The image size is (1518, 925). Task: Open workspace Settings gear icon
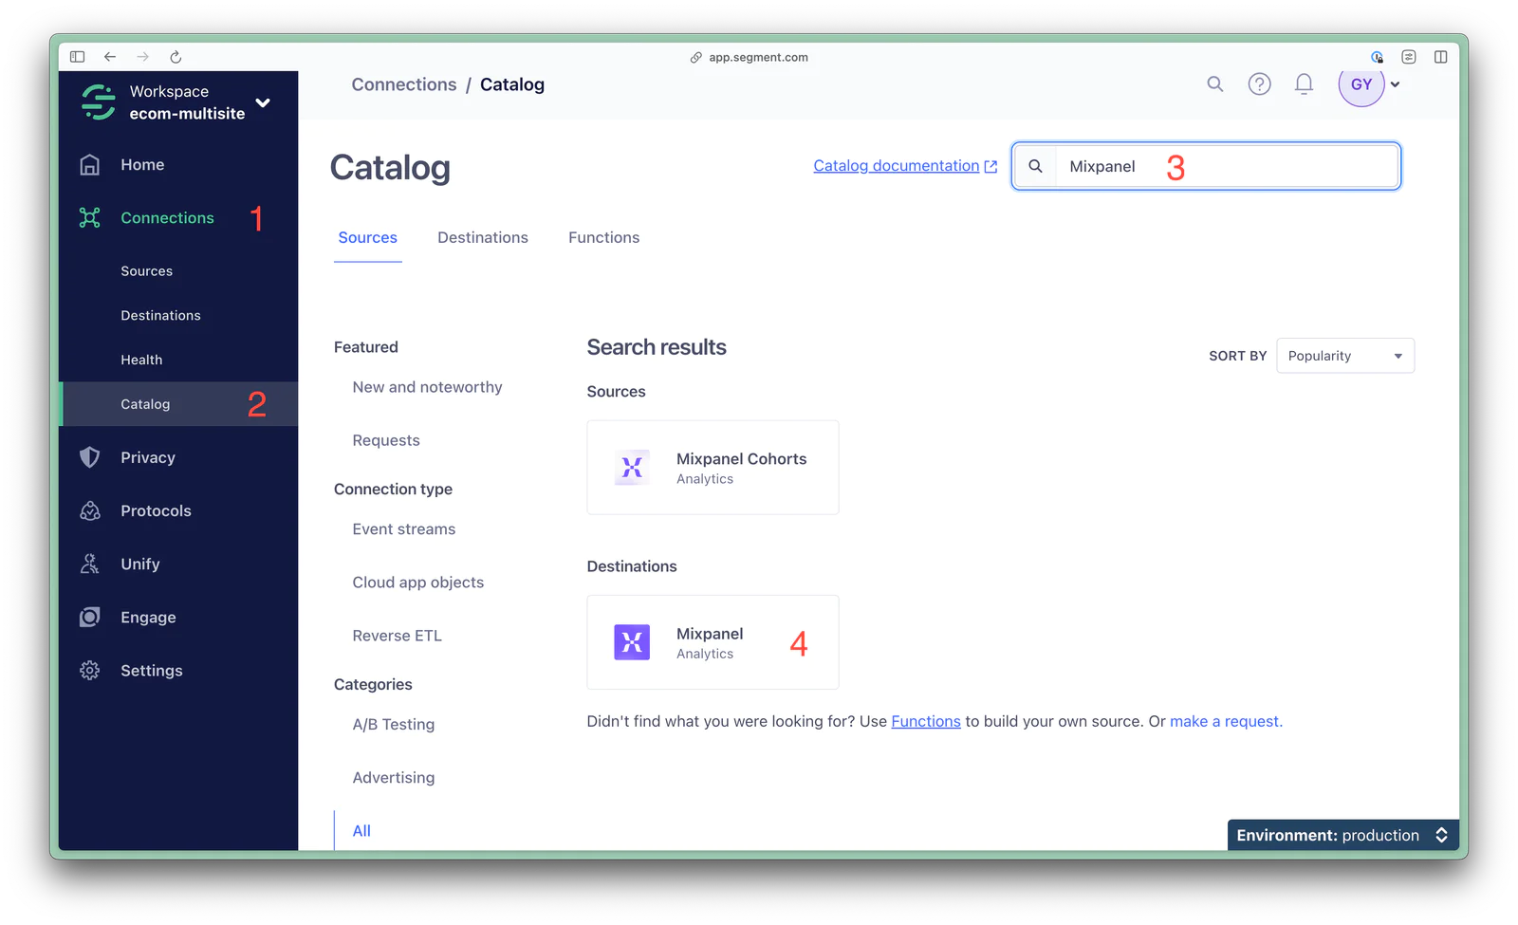tap(89, 670)
